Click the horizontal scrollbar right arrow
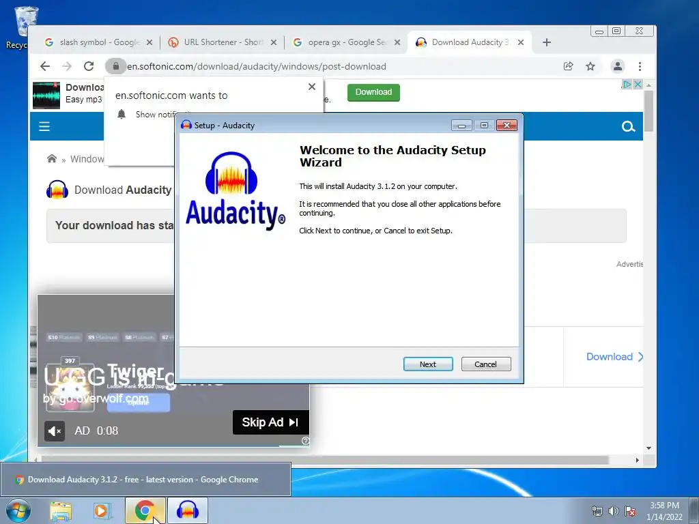This screenshot has width=699, height=524. (638, 460)
